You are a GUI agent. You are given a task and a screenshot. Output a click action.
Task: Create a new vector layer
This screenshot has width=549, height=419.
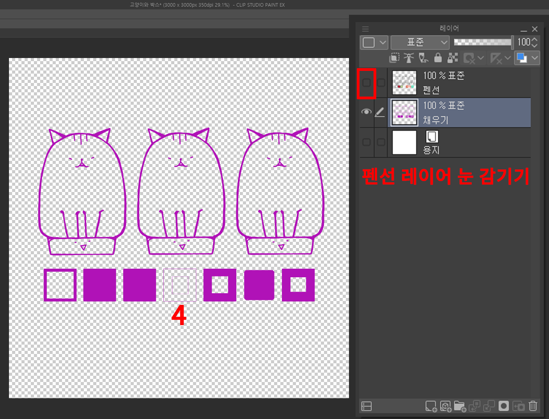446,406
